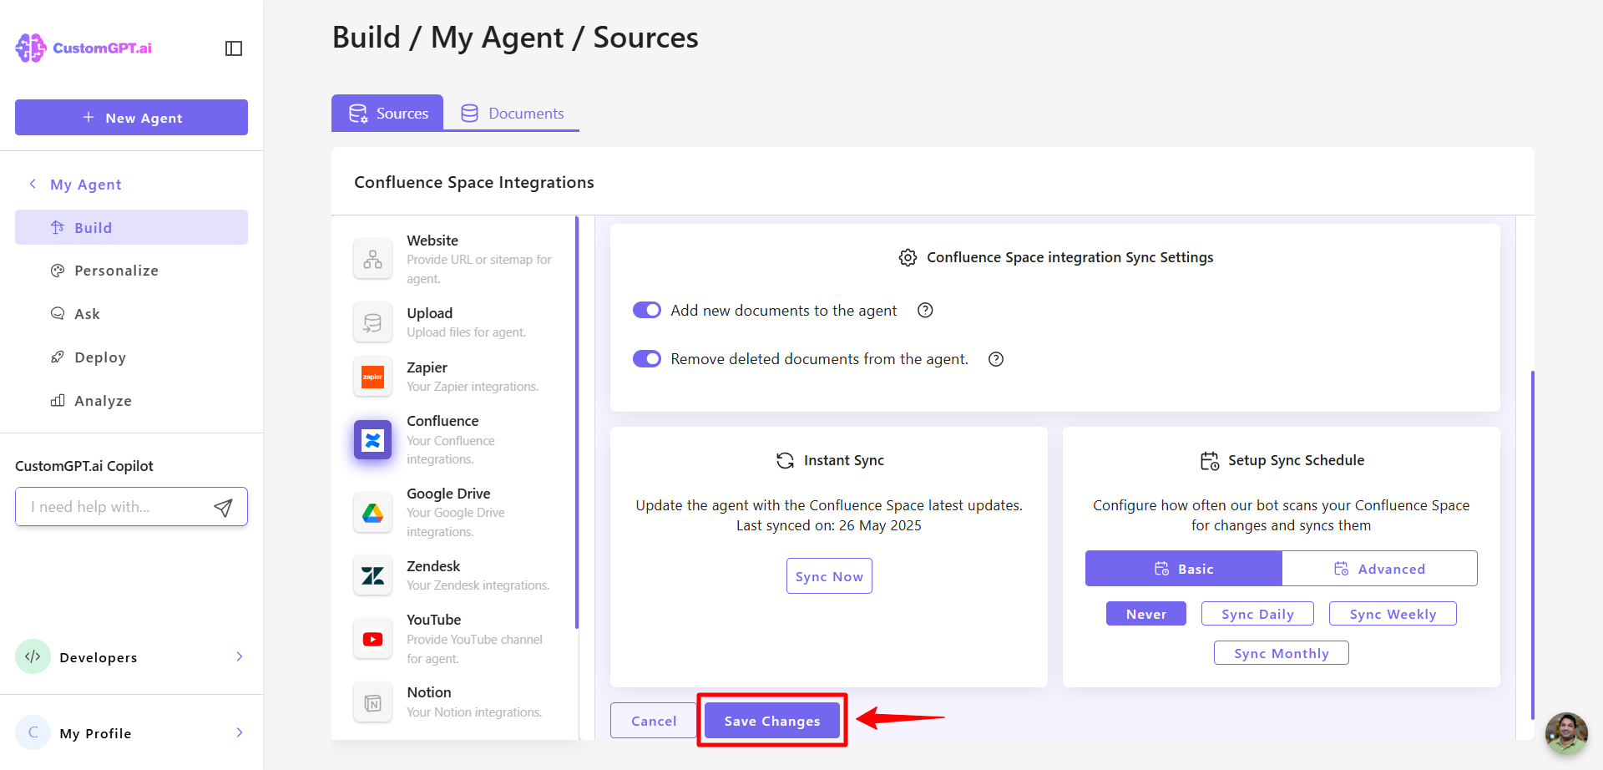Click the Analyze chart icon

(58, 401)
